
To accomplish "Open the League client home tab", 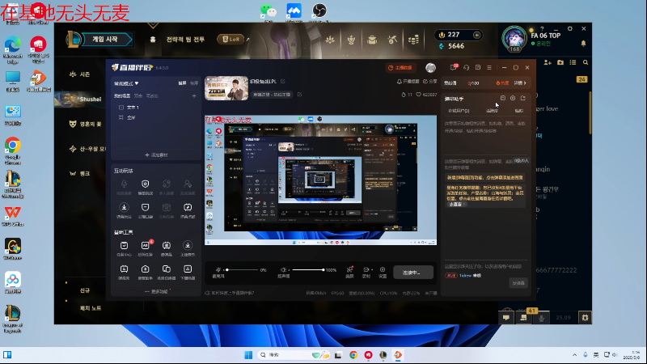I will tap(153, 39).
